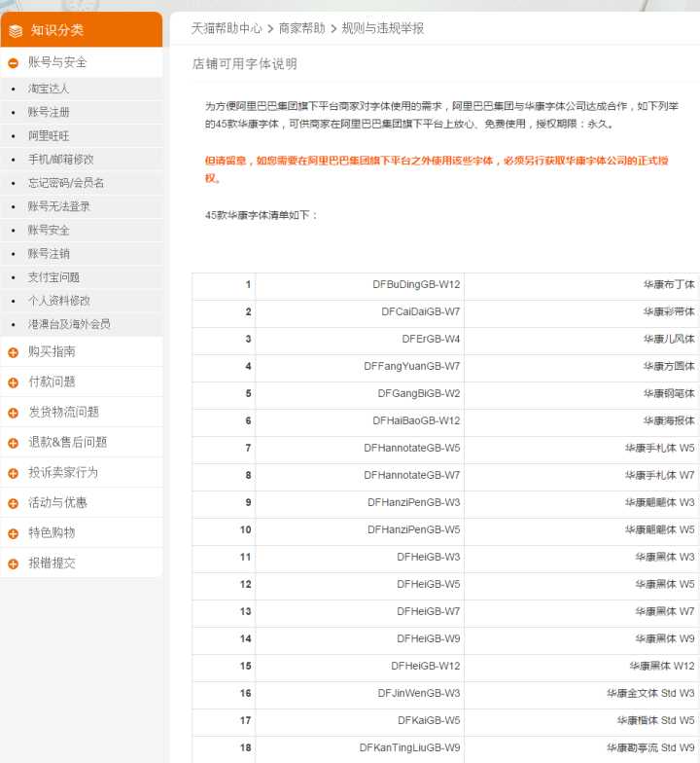Click the orange warning paragraph 但请留意

point(437,169)
